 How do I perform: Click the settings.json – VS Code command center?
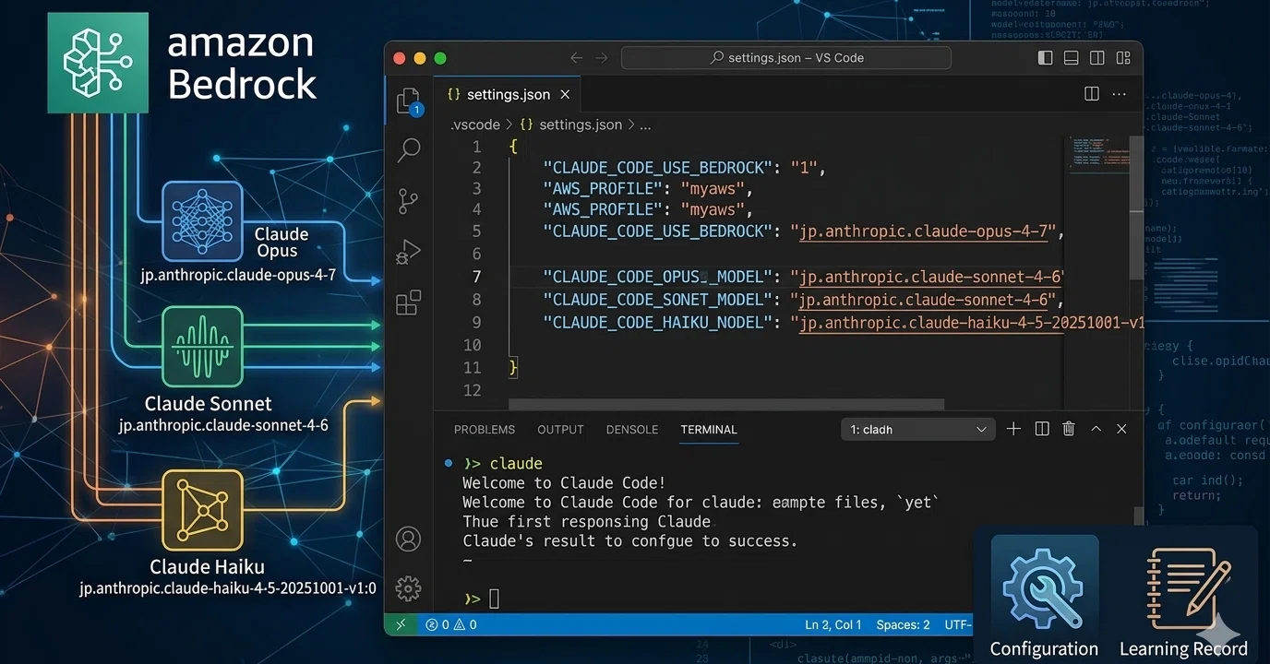pos(786,57)
